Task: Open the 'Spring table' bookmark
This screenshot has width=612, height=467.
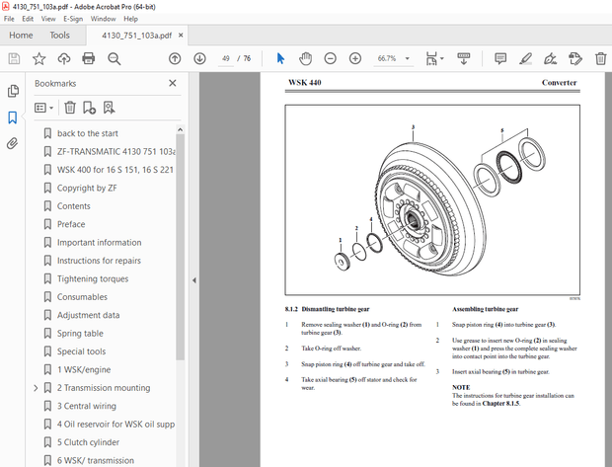Action: pos(80,333)
